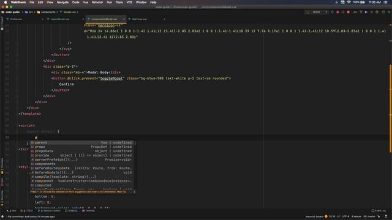Image resolution: width=392 pixels, height=220 pixels.
Task: Open the Run tool window button
Action: [x=12, y=211]
